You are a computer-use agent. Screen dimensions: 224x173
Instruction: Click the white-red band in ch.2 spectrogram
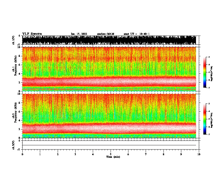109,129
